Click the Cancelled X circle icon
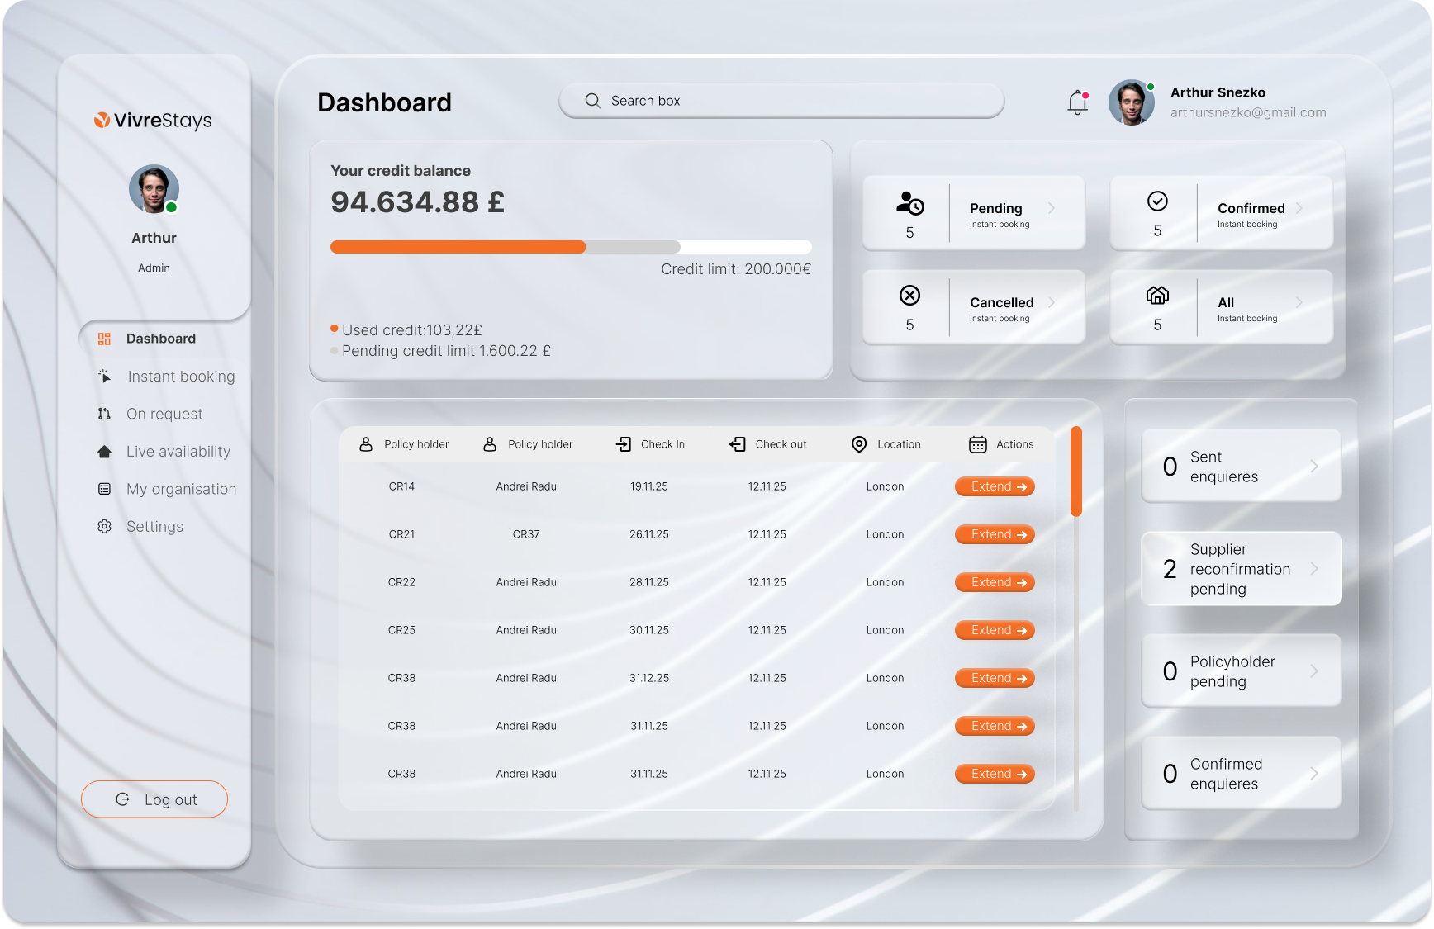Screen dimensions: 1434x929 [909, 296]
